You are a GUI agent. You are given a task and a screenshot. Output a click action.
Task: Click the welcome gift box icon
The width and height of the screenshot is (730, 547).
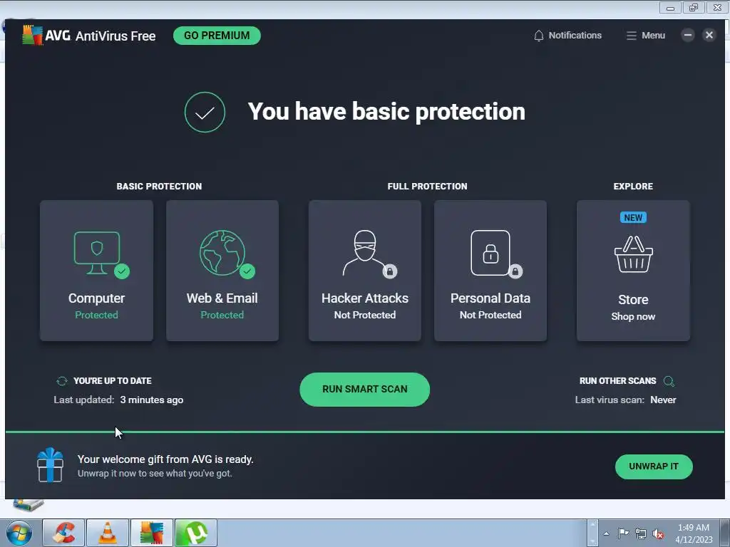[x=51, y=465]
